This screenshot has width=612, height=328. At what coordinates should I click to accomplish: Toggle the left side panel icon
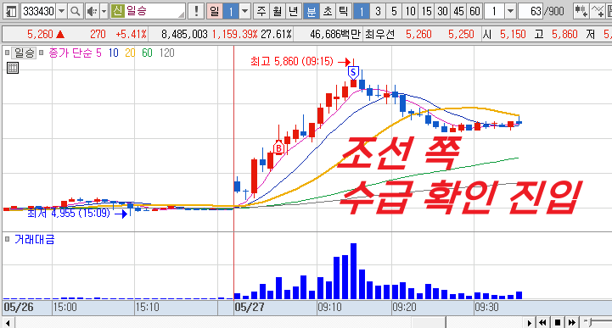point(11,11)
